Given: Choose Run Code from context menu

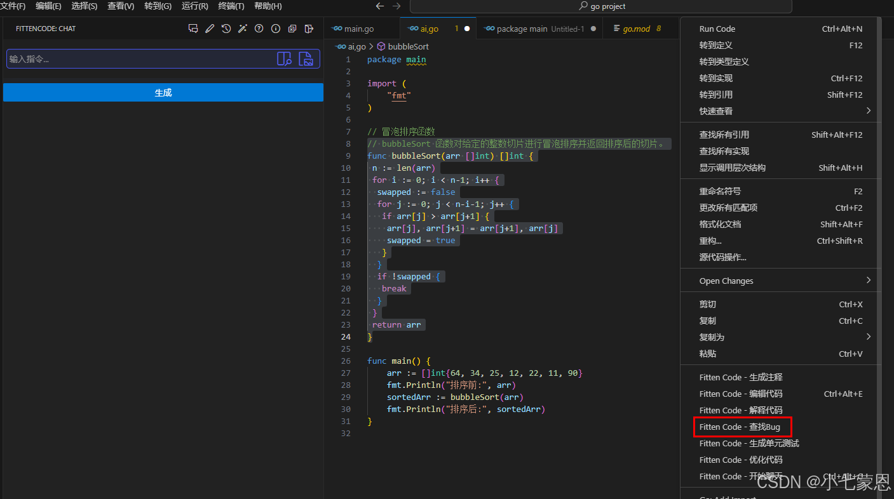Looking at the screenshot, I should 717,29.
